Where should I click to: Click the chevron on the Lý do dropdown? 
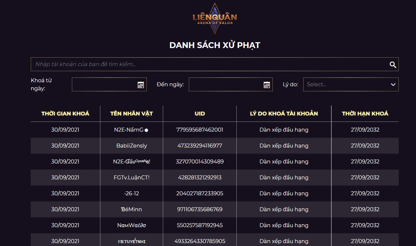click(393, 84)
